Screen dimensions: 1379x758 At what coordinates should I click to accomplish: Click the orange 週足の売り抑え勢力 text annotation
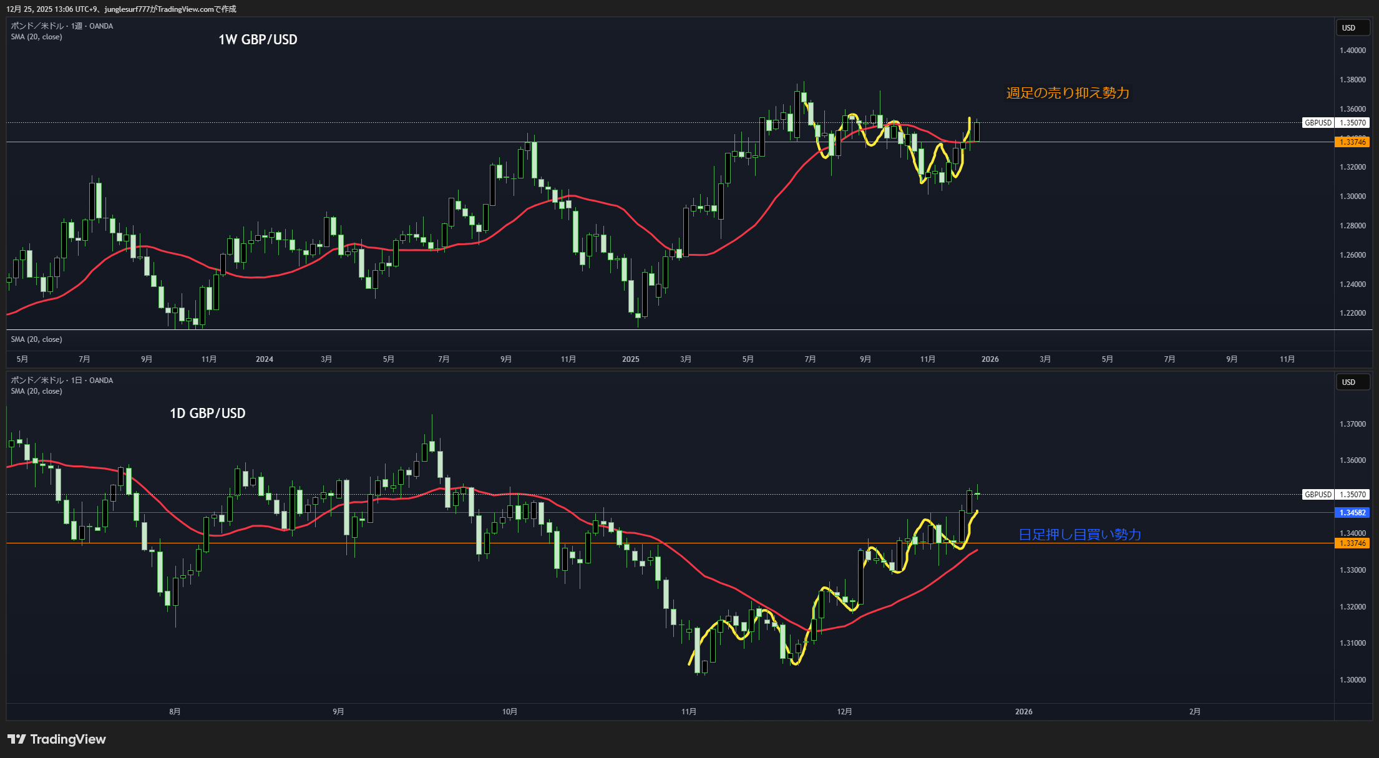coord(1068,93)
